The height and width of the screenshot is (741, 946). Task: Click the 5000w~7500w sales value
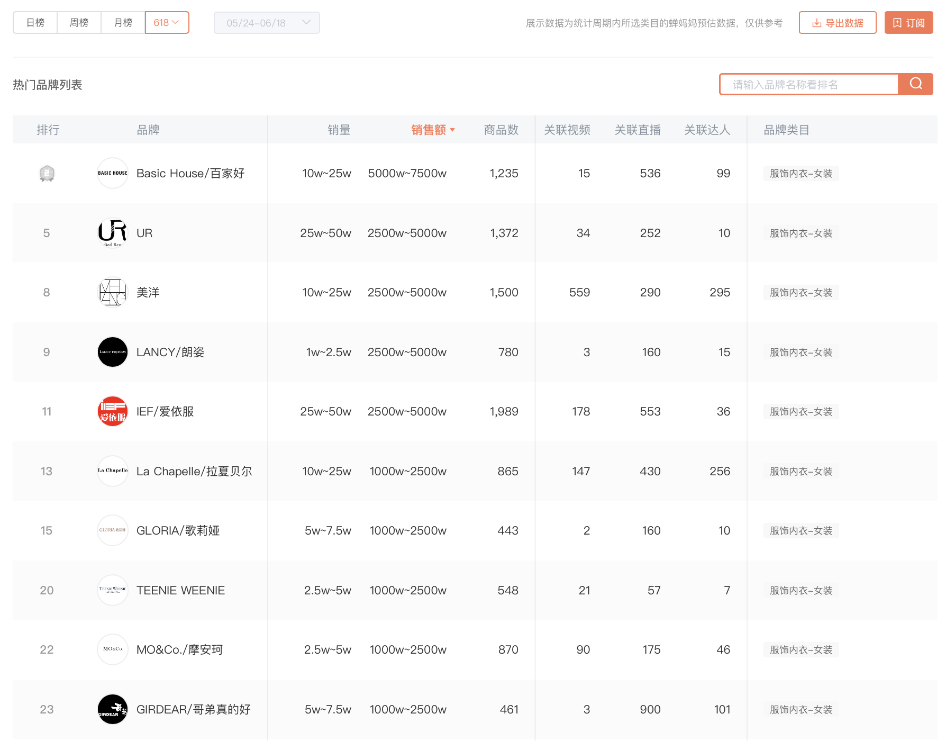point(407,173)
